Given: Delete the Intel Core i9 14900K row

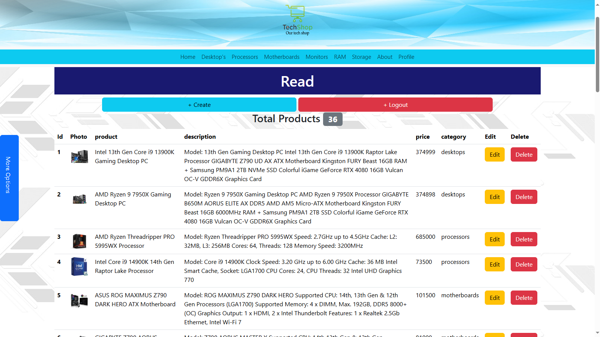Looking at the screenshot, I should click(524, 264).
